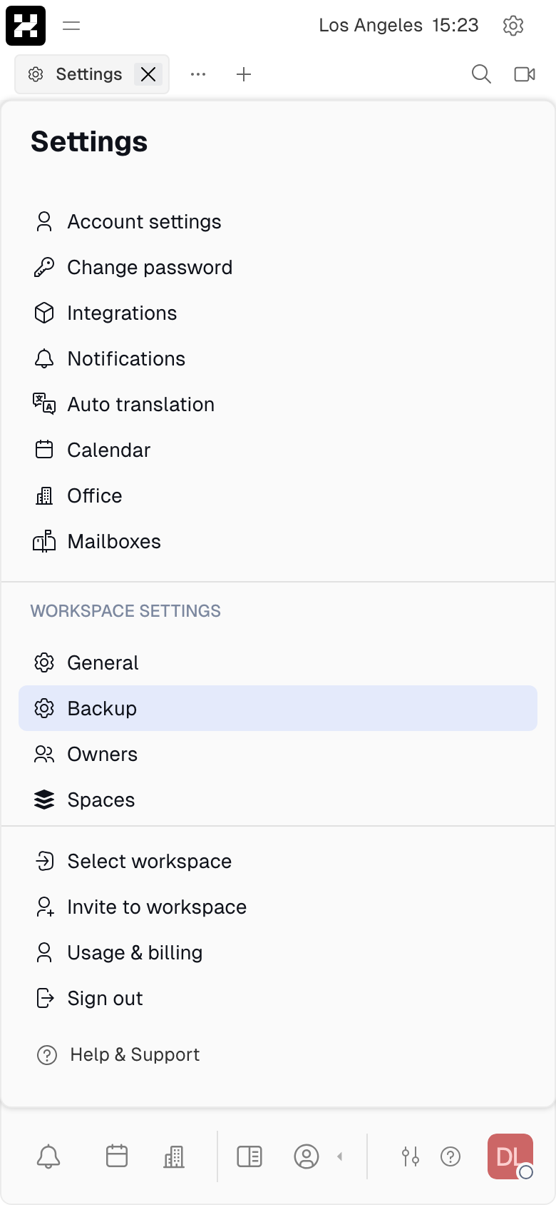Click the person icon beside Account settings
The image size is (556, 1205).
pos(44,221)
